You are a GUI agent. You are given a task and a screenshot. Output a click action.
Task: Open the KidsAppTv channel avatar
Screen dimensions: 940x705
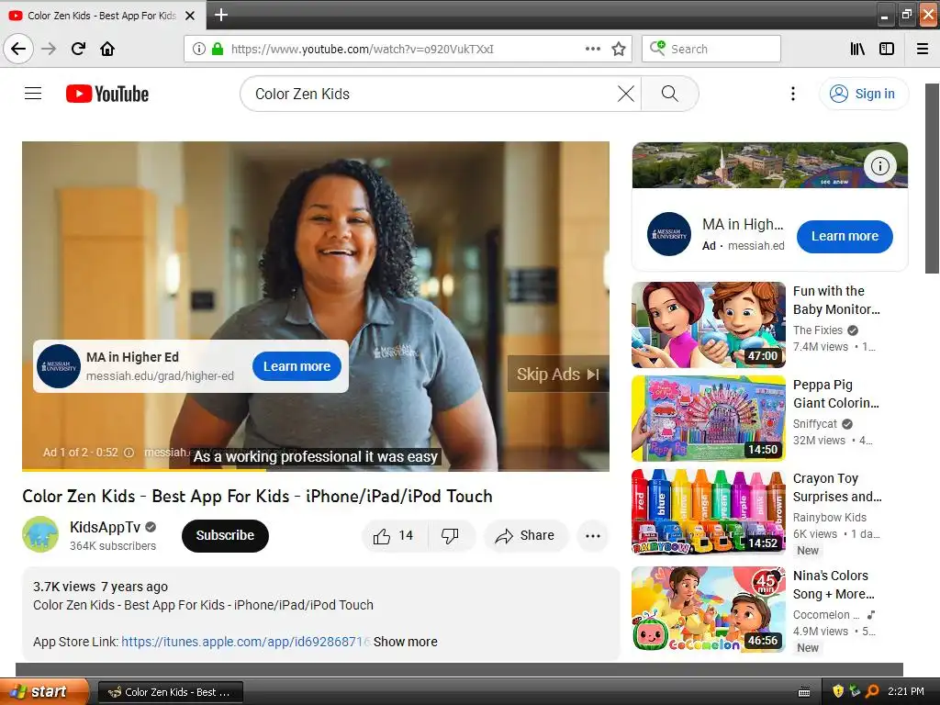pos(40,534)
